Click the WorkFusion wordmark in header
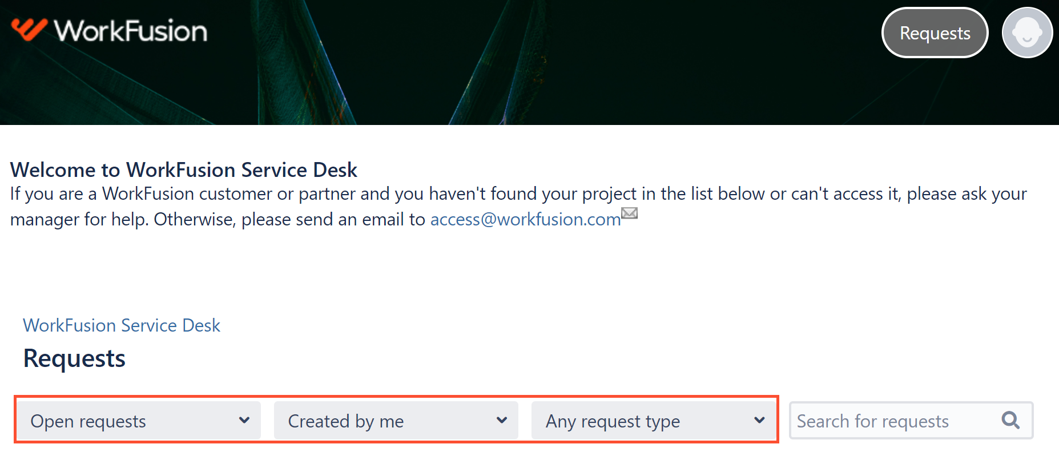This screenshot has height=452, width=1059. [x=131, y=31]
